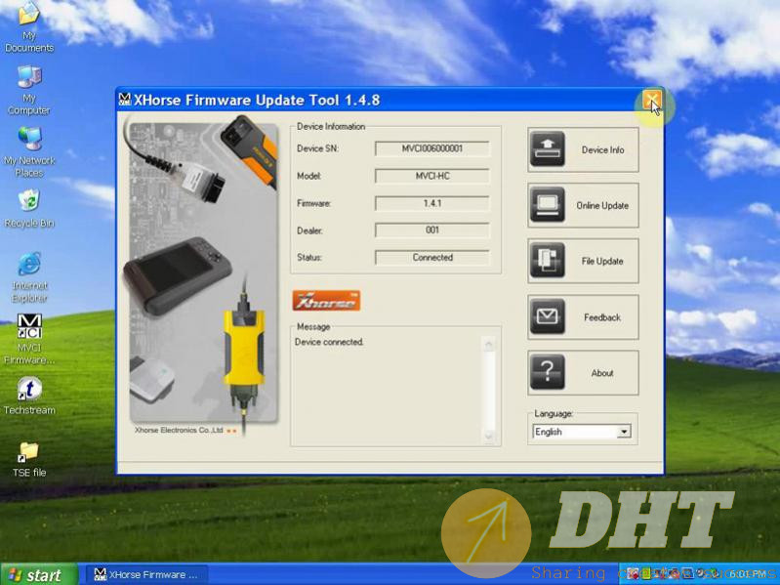The height and width of the screenshot is (585, 780).
Task: Click the Model field MVCI-HC
Action: (x=431, y=176)
